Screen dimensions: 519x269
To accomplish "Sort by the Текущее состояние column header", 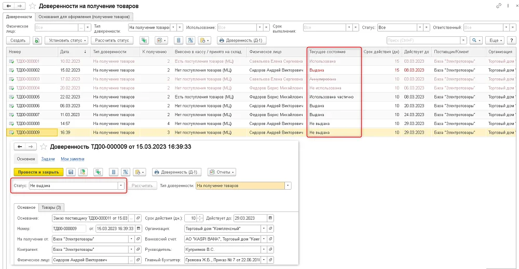I will tap(334, 52).
